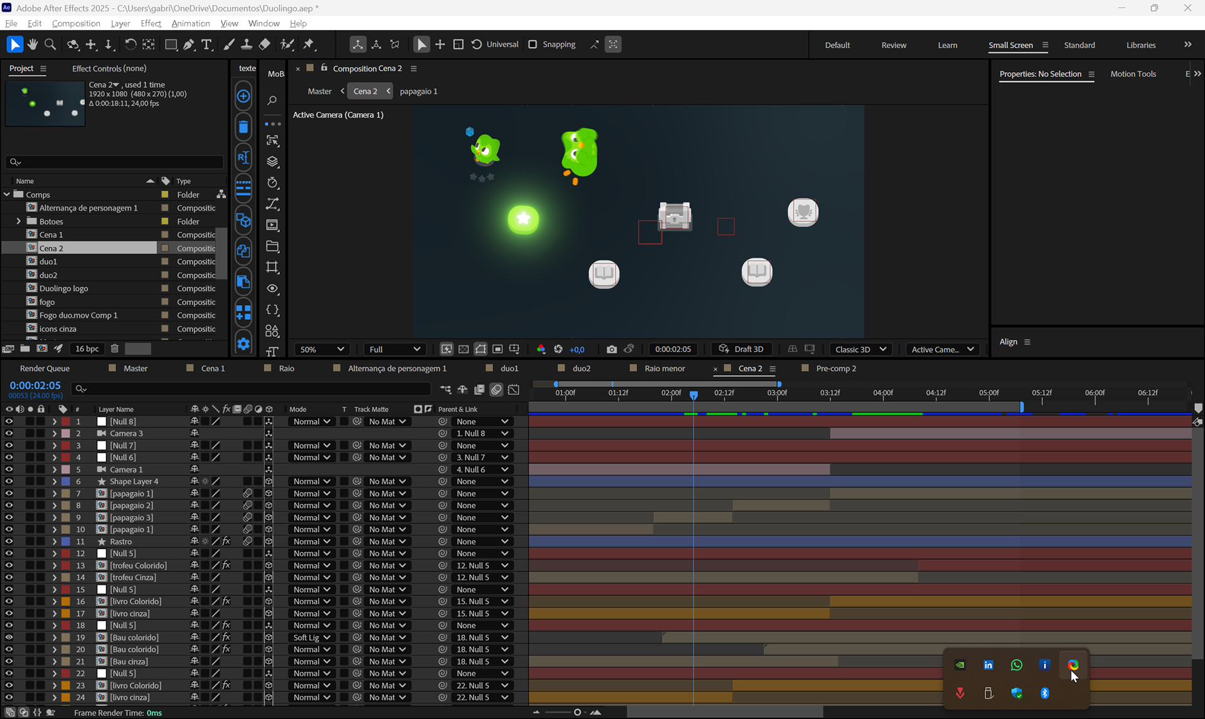Hide the Shape Layer 4 layer
The height and width of the screenshot is (719, 1205).
(x=9, y=481)
